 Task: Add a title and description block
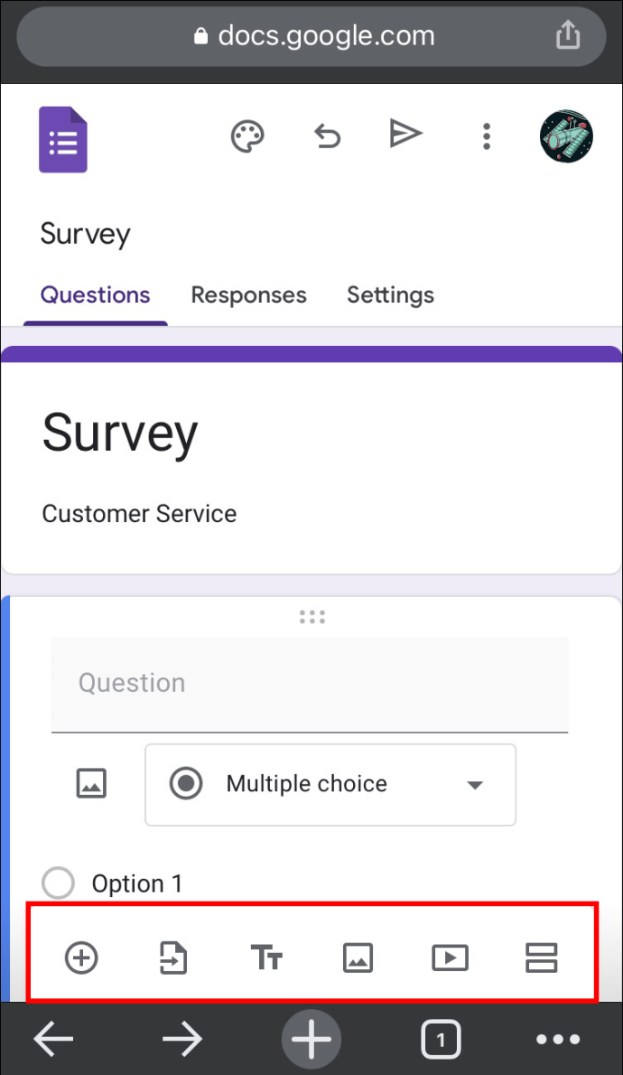click(266, 958)
